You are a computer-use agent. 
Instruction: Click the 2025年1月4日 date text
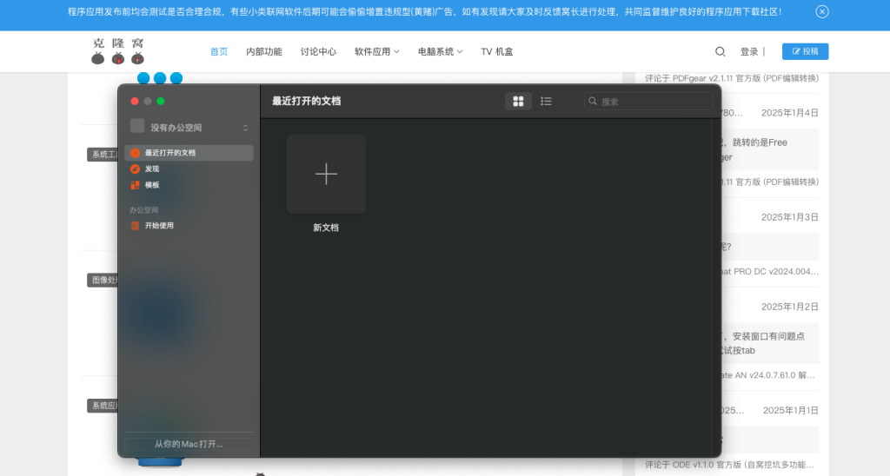(x=789, y=113)
